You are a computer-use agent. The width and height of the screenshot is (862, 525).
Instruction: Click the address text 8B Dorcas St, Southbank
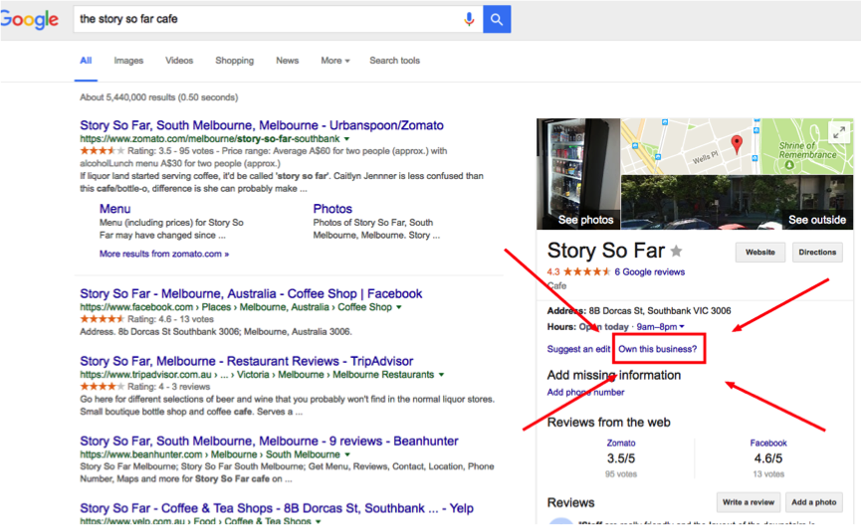pyautogui.click(x=660, y=311)
